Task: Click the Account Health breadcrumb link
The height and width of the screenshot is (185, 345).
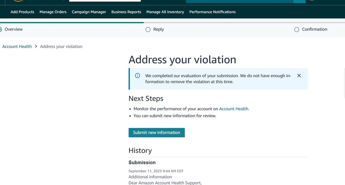Action: [x=17, y=46]
